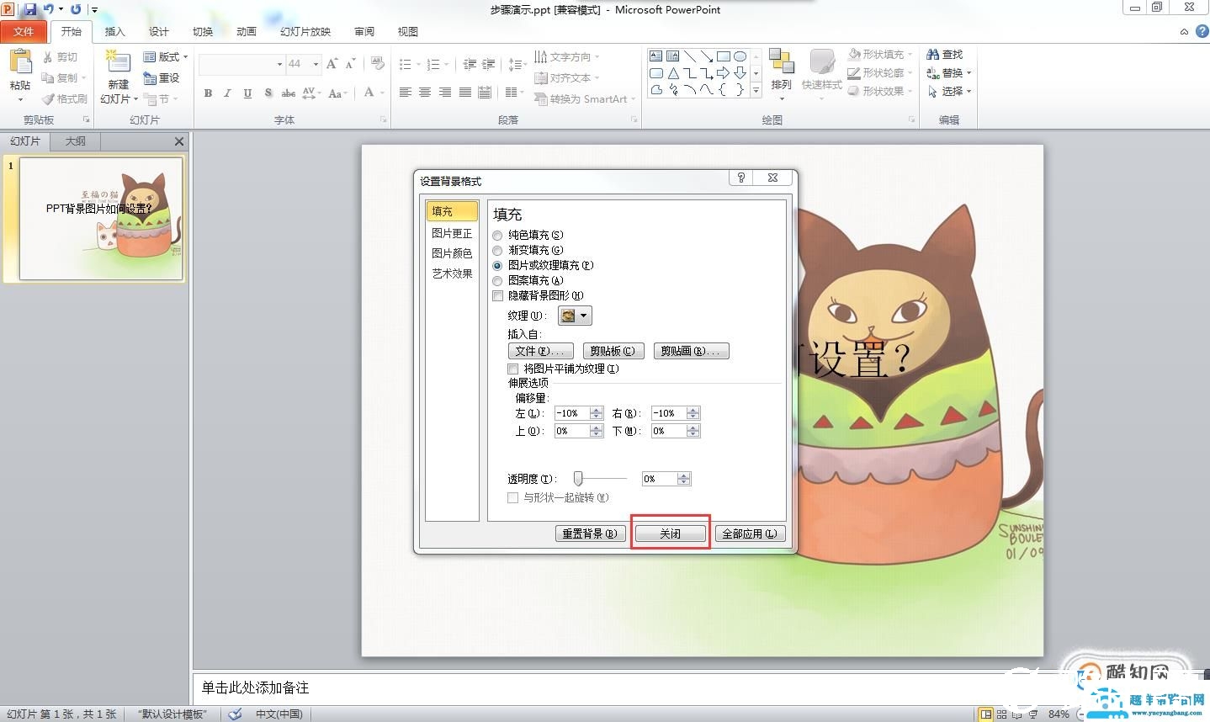The height and width of the screenshot is (722, 1210).
Task: Click the Underline formatting icon
Action: pyautogui.click(x=247, y=93)
